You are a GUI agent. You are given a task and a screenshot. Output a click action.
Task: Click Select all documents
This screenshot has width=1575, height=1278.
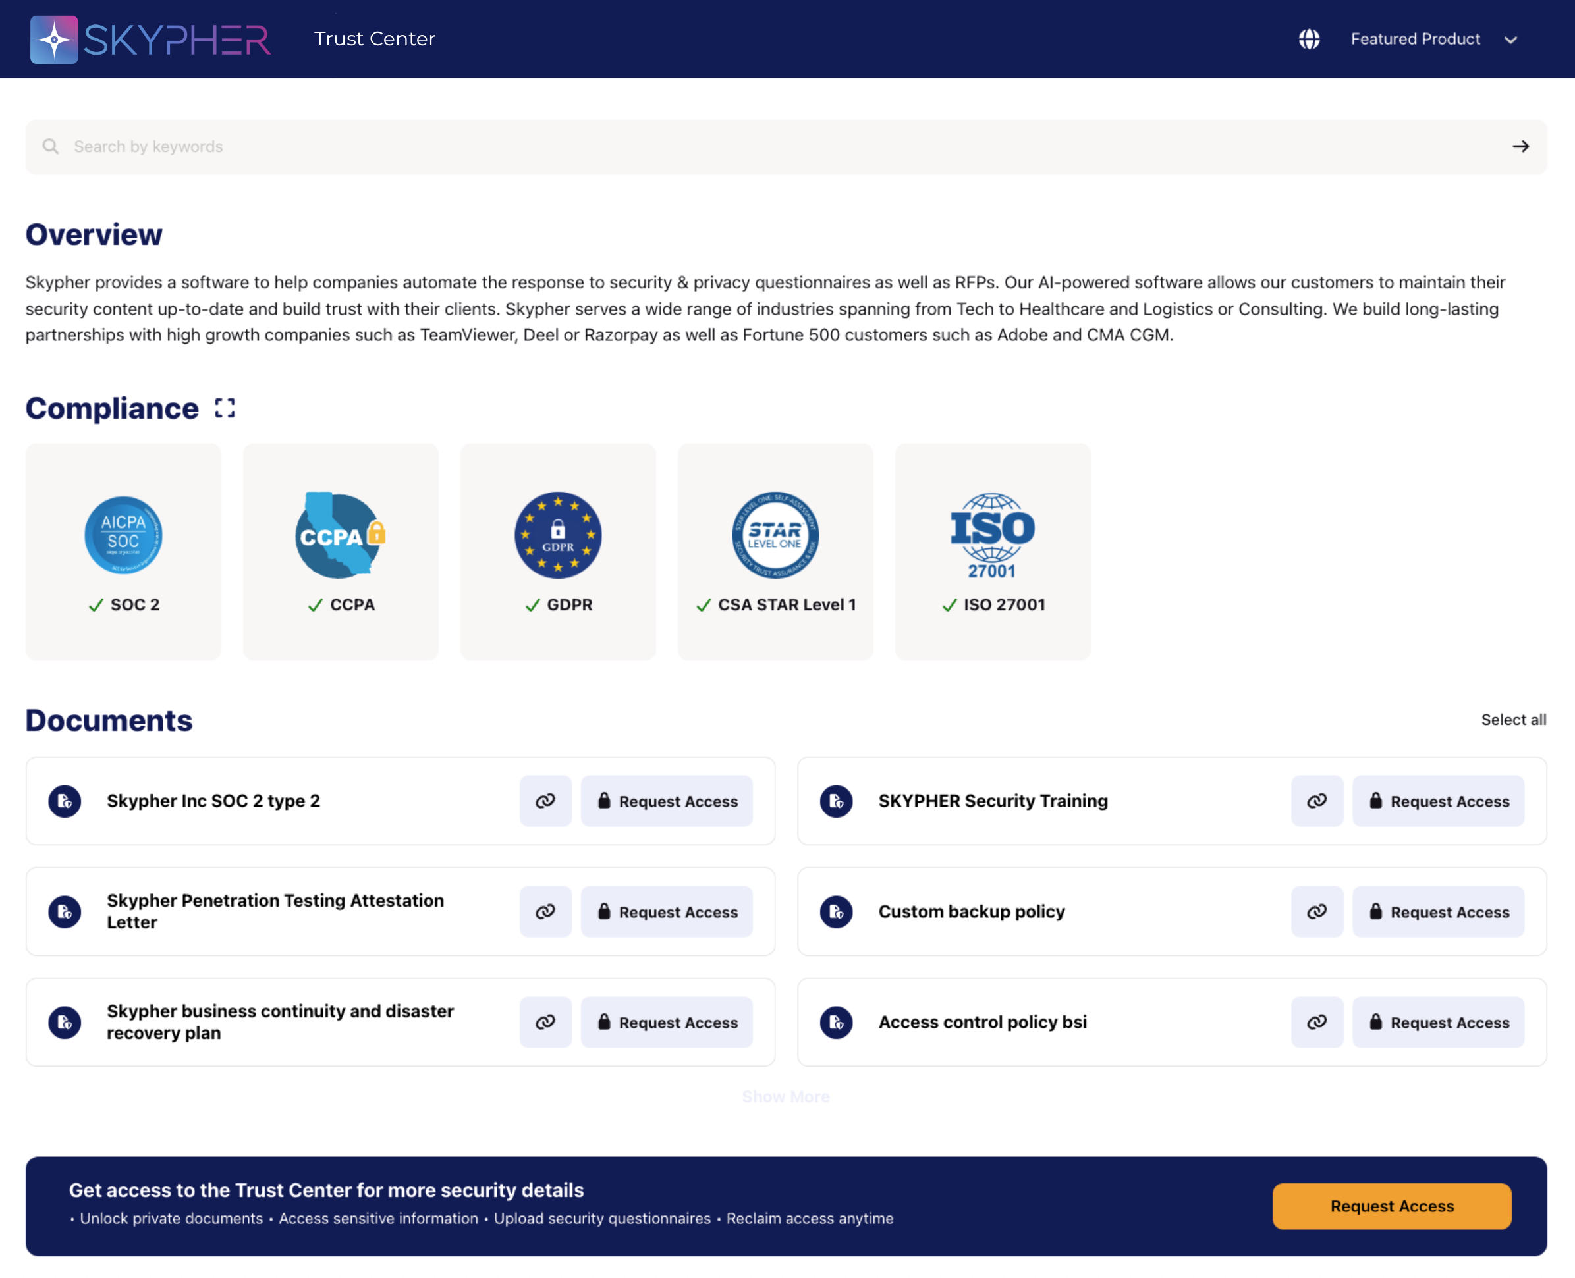pos(1513,719)
